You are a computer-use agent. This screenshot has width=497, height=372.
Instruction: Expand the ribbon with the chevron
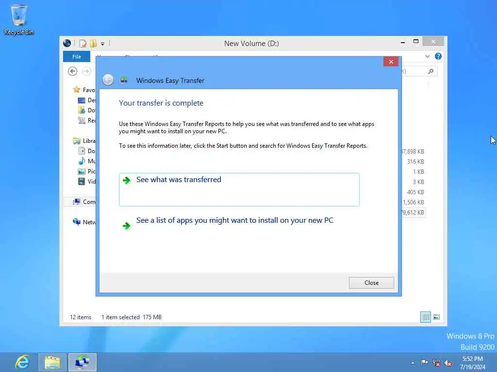tap(427, 56)
